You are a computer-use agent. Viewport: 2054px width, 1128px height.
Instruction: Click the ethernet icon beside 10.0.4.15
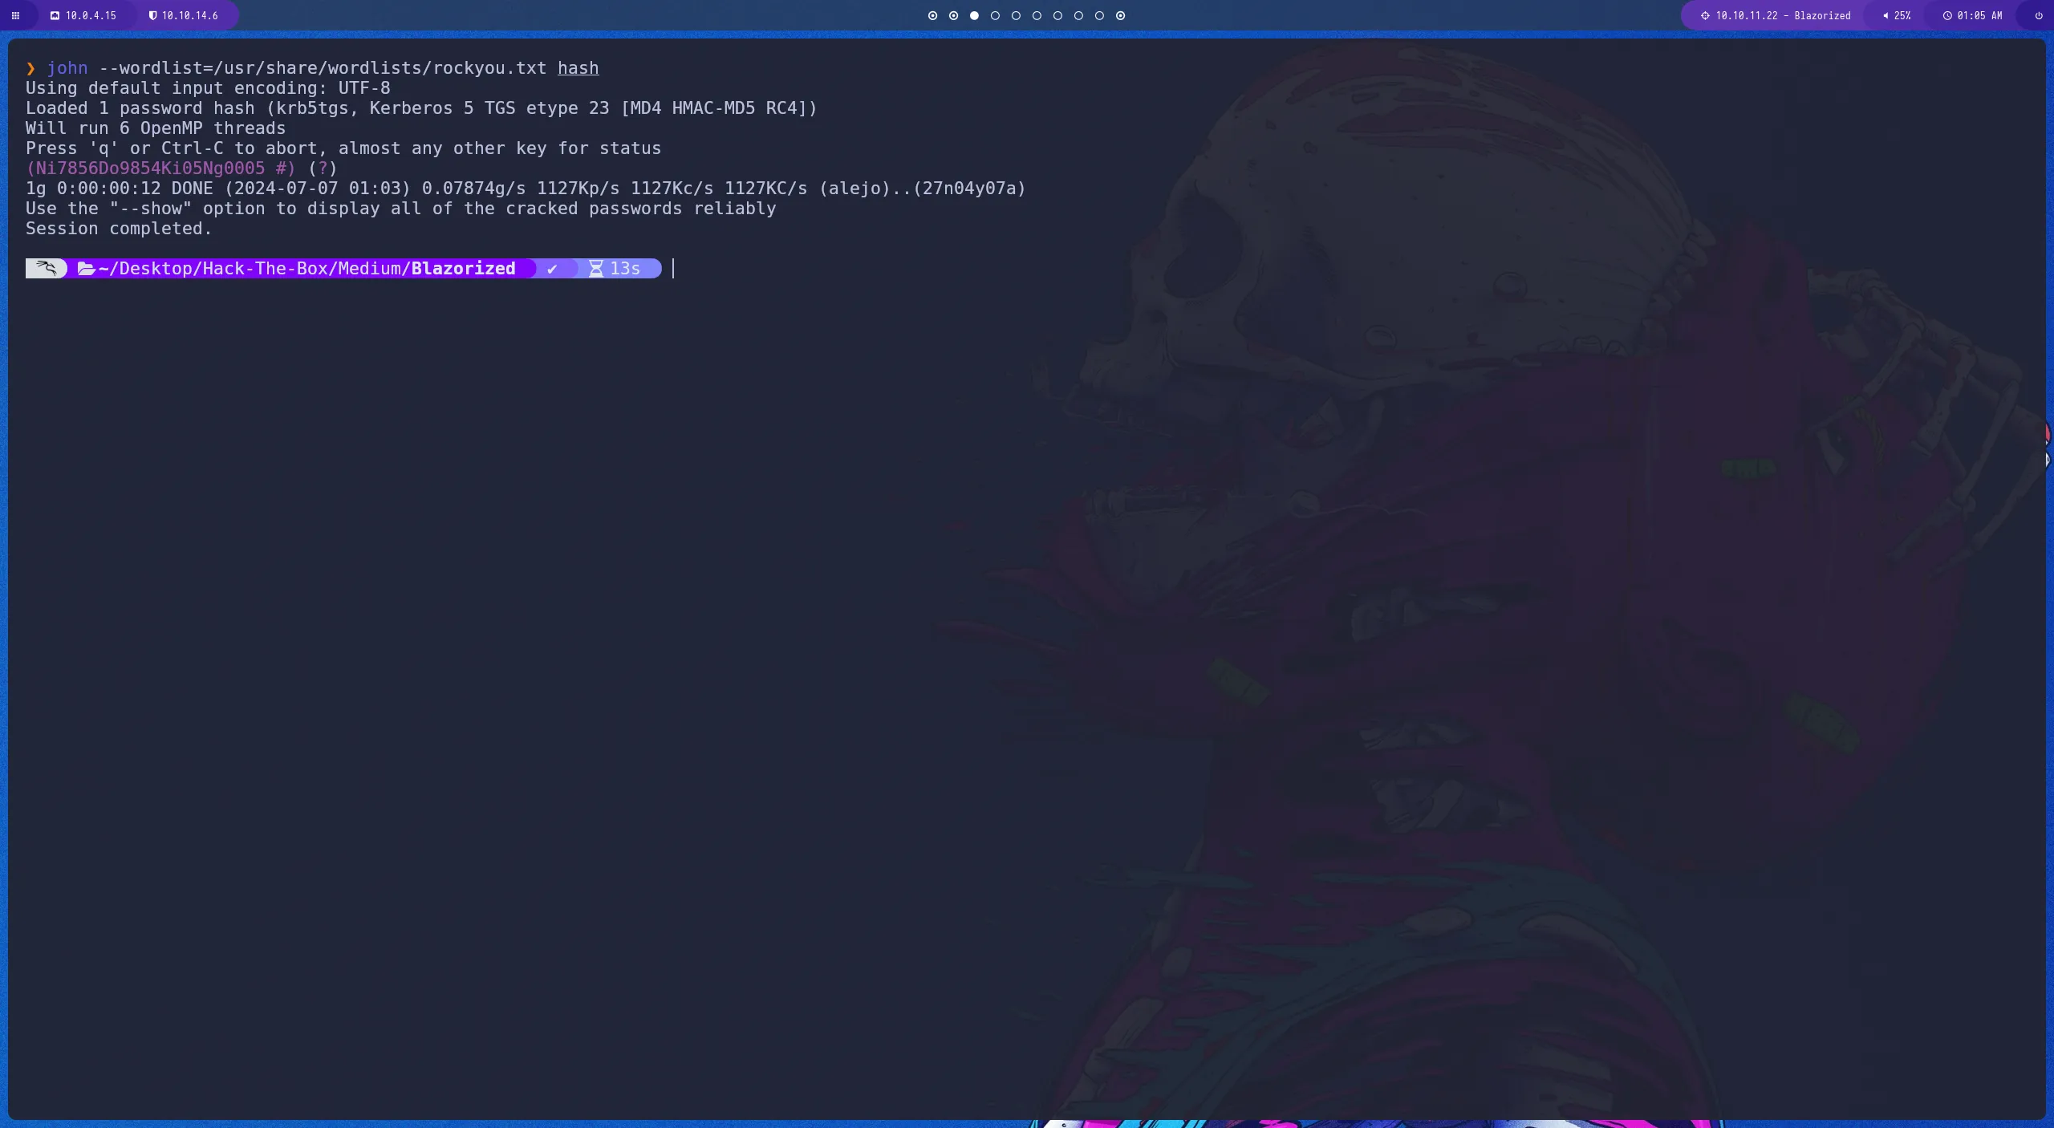(55, 15)
